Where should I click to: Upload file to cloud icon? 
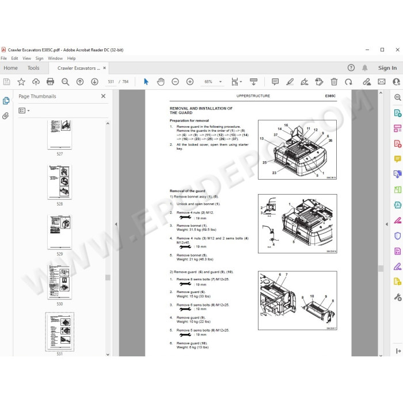click(x=36, y=82)
